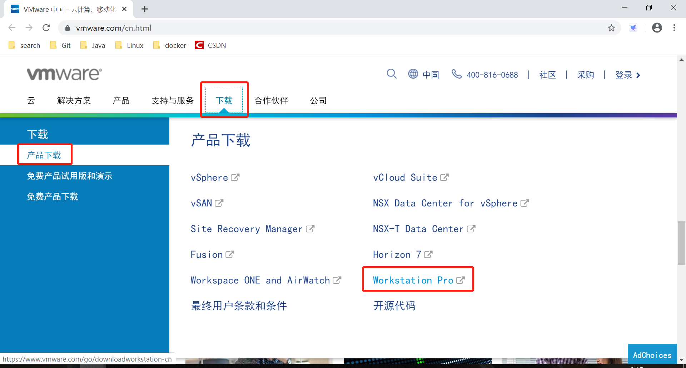Open the site search magnifier icon

click(392, 74)
